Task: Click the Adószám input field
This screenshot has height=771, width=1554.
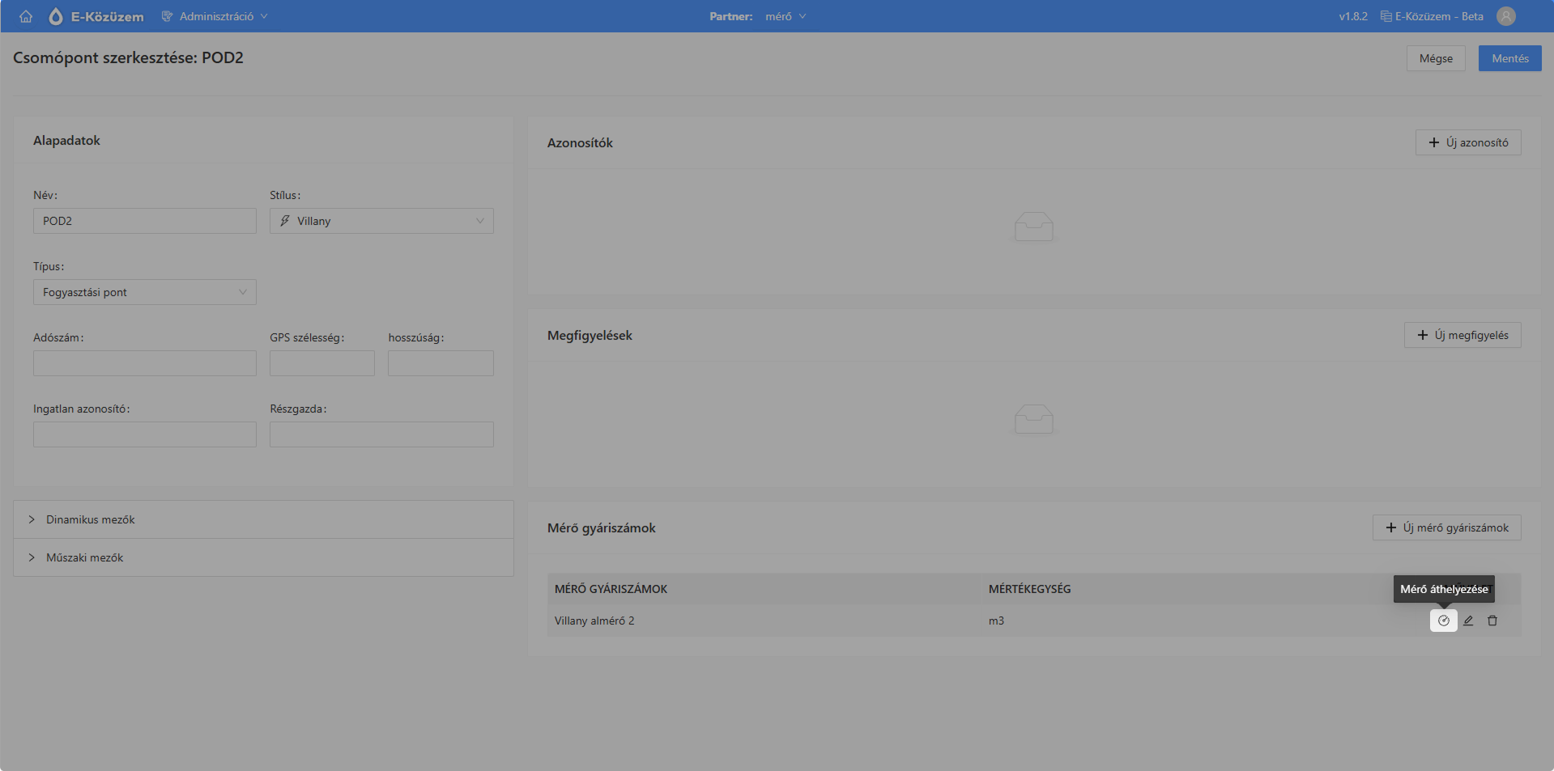Action: pos(144,363)
